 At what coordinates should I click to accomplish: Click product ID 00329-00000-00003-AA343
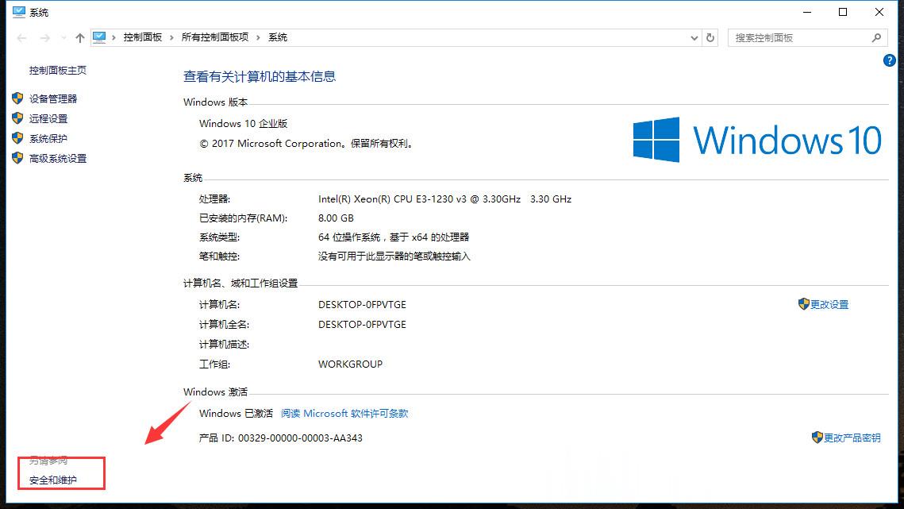coord(300,438)
